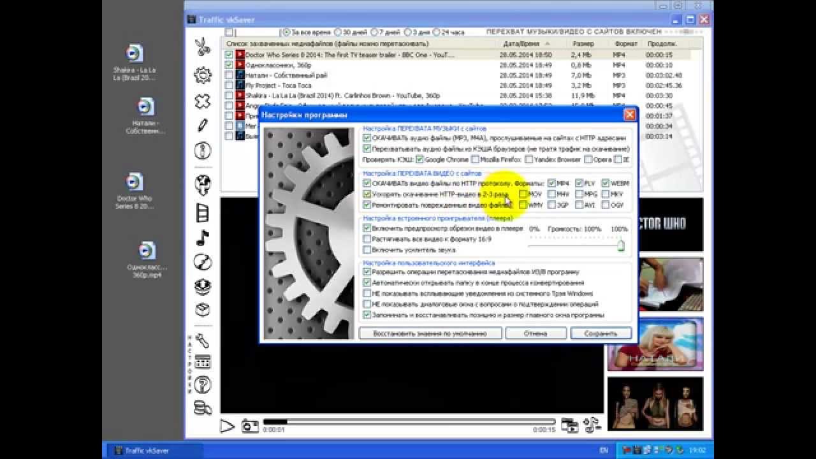This screenshot has width=816, height=459.
Task: Enable 'Включить усилитель звука' checkbox
Action: pyautogui.click(x=367, y=250)
